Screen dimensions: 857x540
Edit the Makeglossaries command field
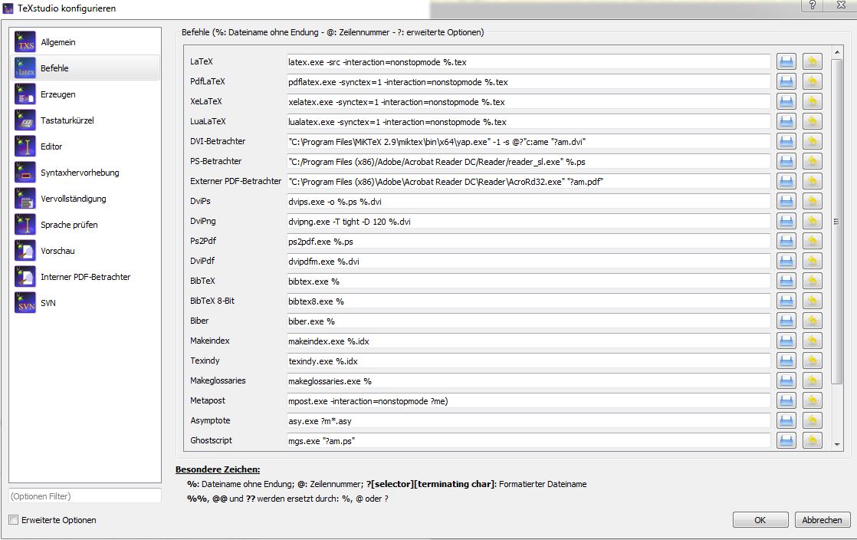pyautogui.click(x=528, y=380)
